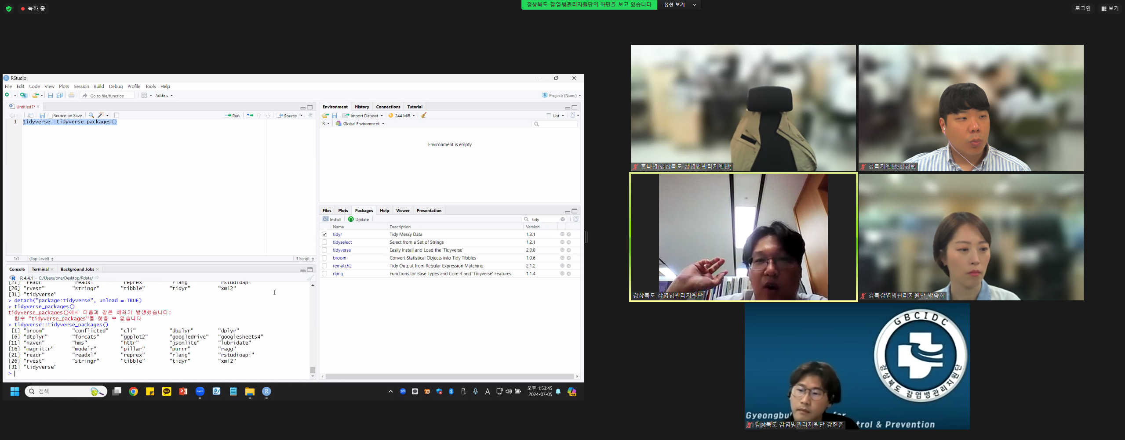
Task: Open the tidyverse package link
Action: (342, 250)
